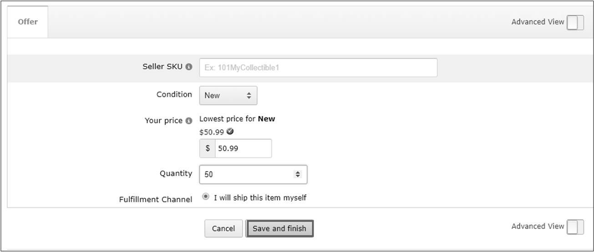Click the 'Lowest price for New' text
Viewport: 594px width, 252px height.
237,119
